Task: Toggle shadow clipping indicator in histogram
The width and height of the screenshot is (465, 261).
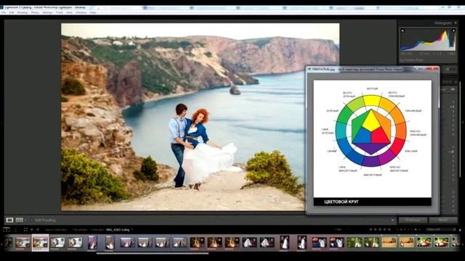Action: [403, 30]
